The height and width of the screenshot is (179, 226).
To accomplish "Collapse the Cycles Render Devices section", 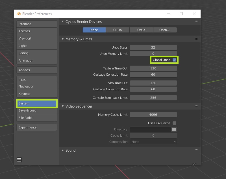I will 63,21.
